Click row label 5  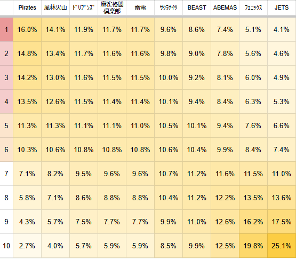click(6, 125)
